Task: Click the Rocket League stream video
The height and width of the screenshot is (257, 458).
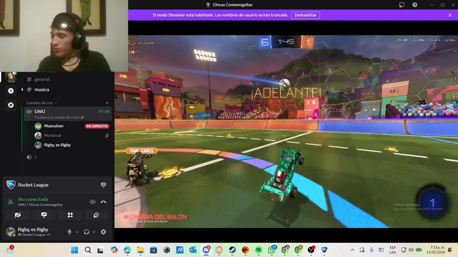Action: (286, 131)
